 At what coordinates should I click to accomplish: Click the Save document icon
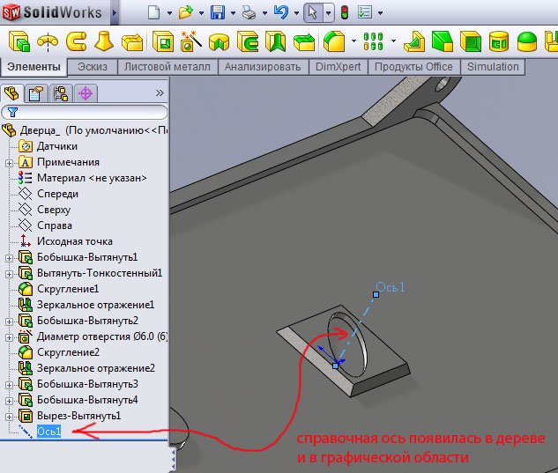[217, 13]
